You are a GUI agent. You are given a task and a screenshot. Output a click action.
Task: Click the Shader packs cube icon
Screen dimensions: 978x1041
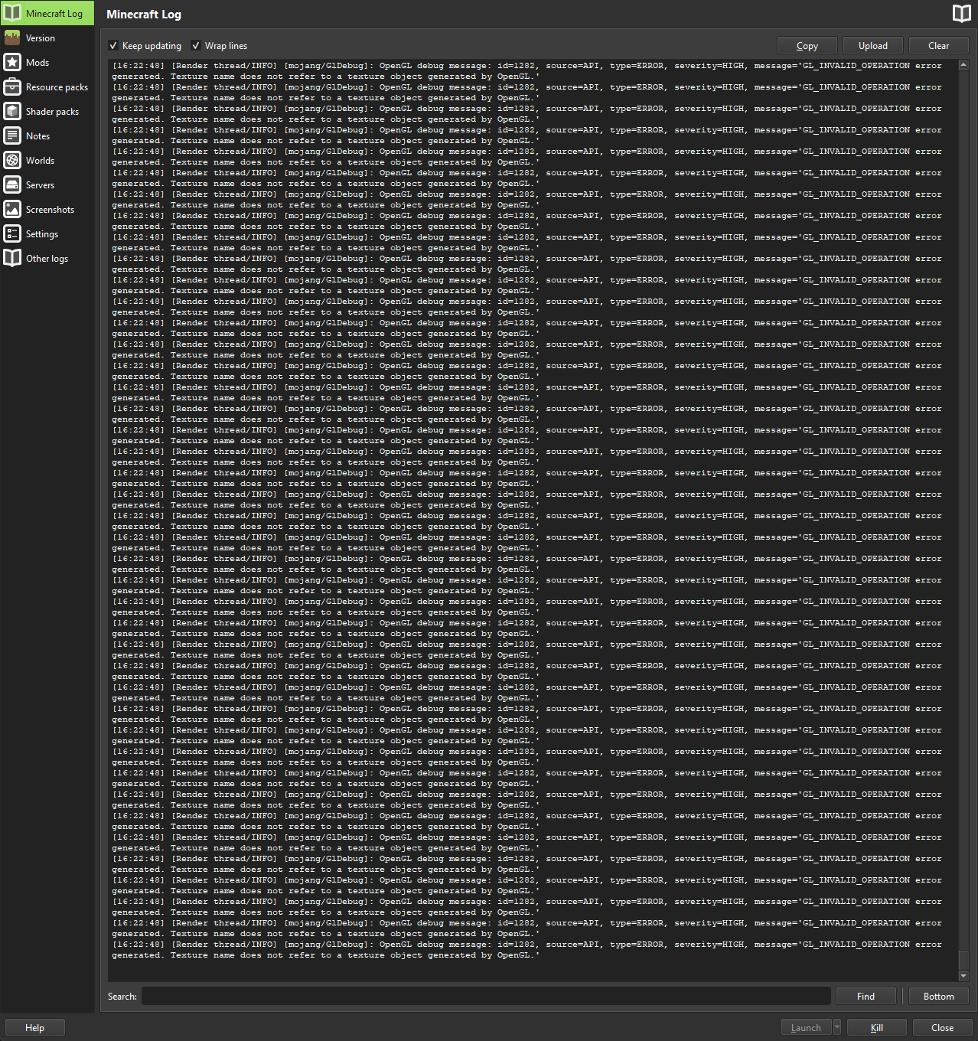tap(12, 111)
